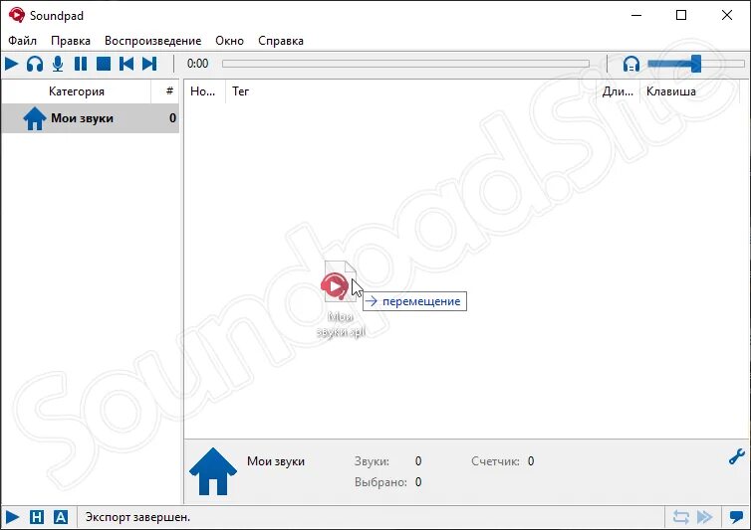This screenshot has width=751, height=530.
Task: Toggle the continuous play double-arrow icon
Action: 704,517
